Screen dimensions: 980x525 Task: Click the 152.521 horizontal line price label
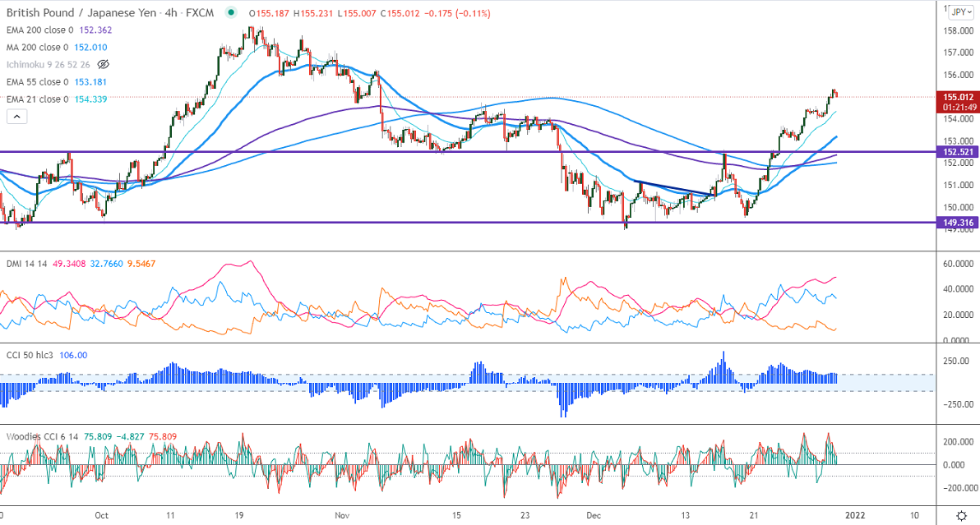tap(958, 152)
